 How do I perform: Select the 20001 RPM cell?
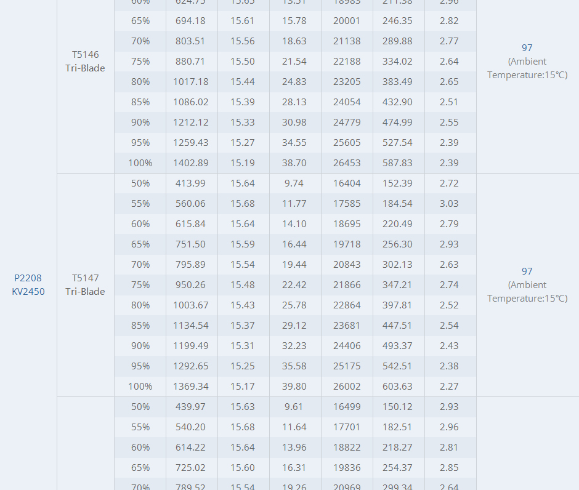click(347, 20)
